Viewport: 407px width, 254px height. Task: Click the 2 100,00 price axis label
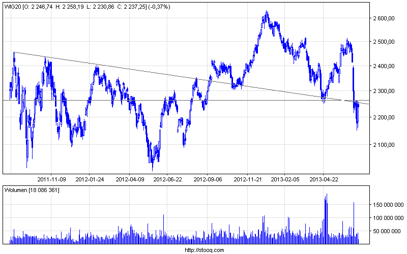384,145
